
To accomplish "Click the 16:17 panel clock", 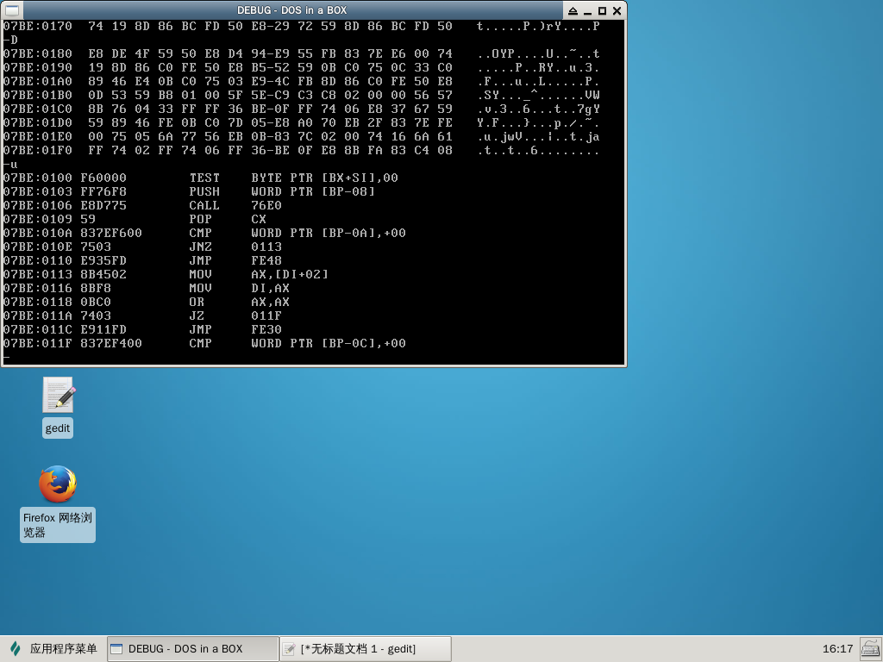I will click(x=837, y=648).
